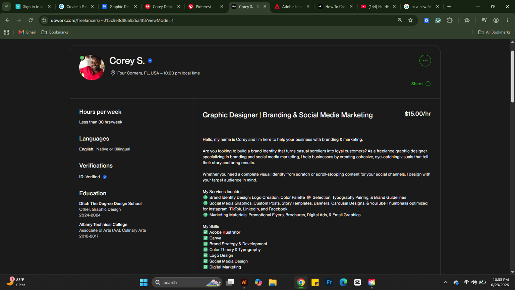Click the Logo Design skill checkmark
515x290 pixels.
[x=205, y=255]
